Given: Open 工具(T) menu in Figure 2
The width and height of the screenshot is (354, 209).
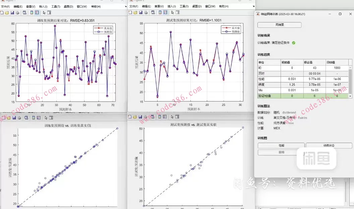Looking at the screenshot, I should click(184, 6).
